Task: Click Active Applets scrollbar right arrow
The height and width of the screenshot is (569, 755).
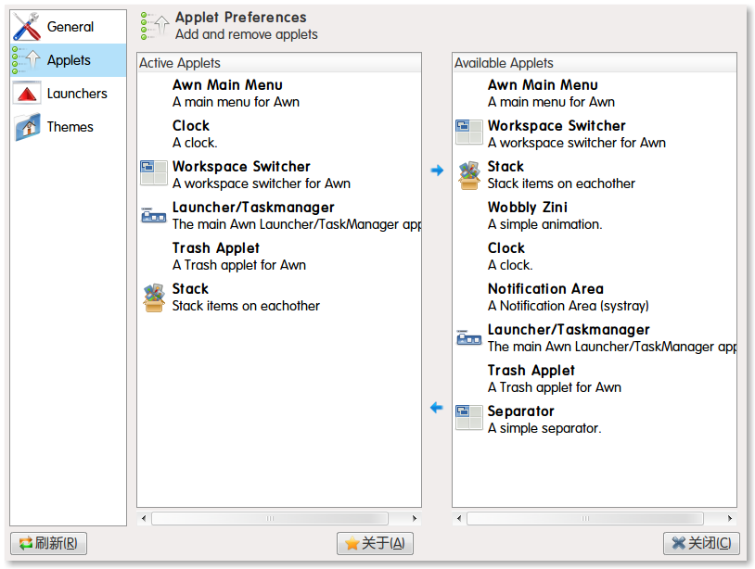Action: (414, 519)
